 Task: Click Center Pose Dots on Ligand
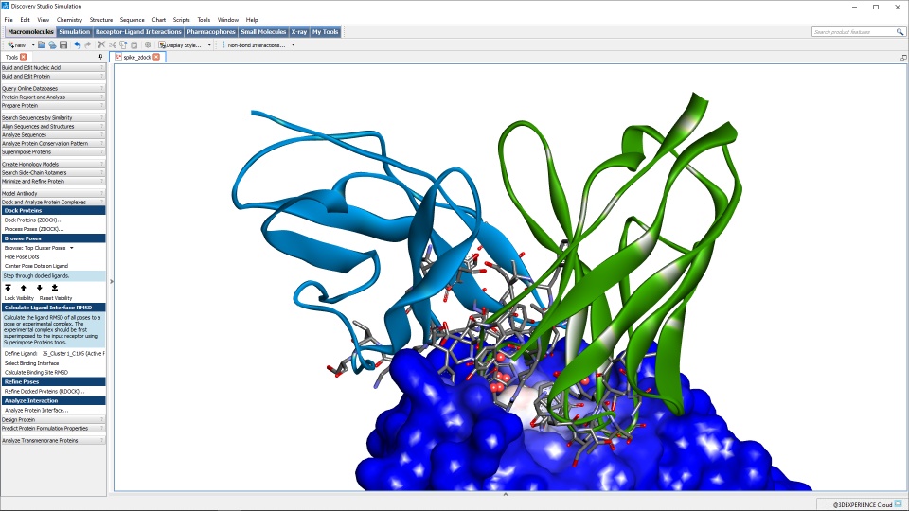[37, 266]
